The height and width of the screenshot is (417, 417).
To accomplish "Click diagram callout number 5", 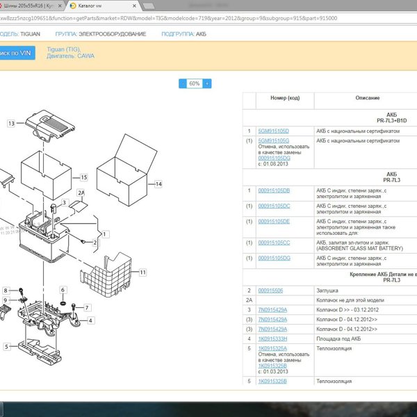I will (x=7, y=347).
